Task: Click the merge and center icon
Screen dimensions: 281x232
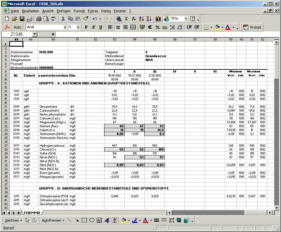Action: (x=133, y=27)
